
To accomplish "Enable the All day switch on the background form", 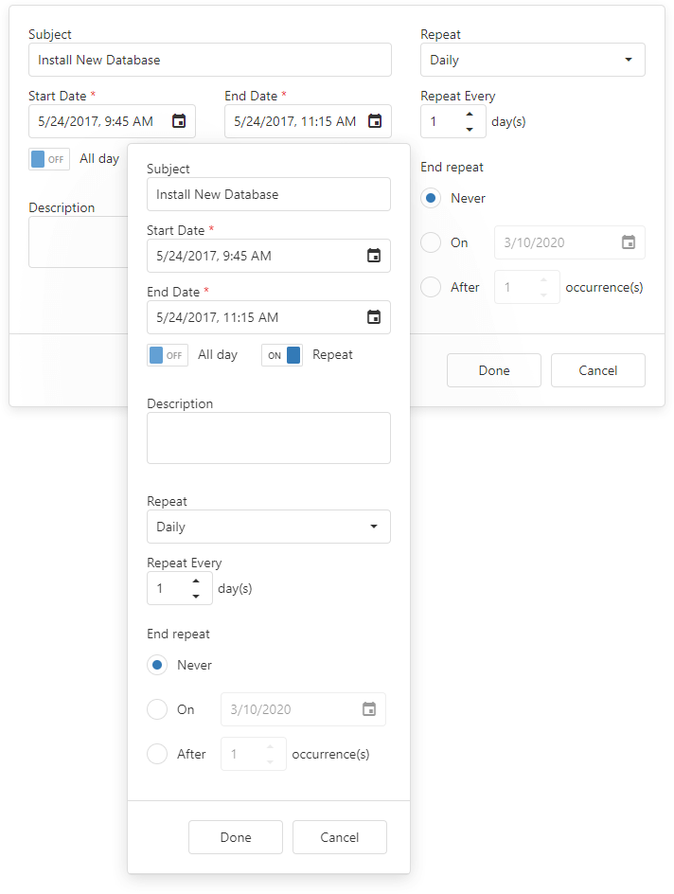I will tap(48, 158).
